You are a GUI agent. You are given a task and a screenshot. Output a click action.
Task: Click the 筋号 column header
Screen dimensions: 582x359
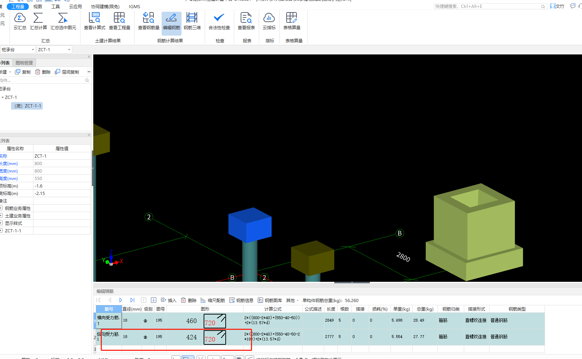pos(109,309)
